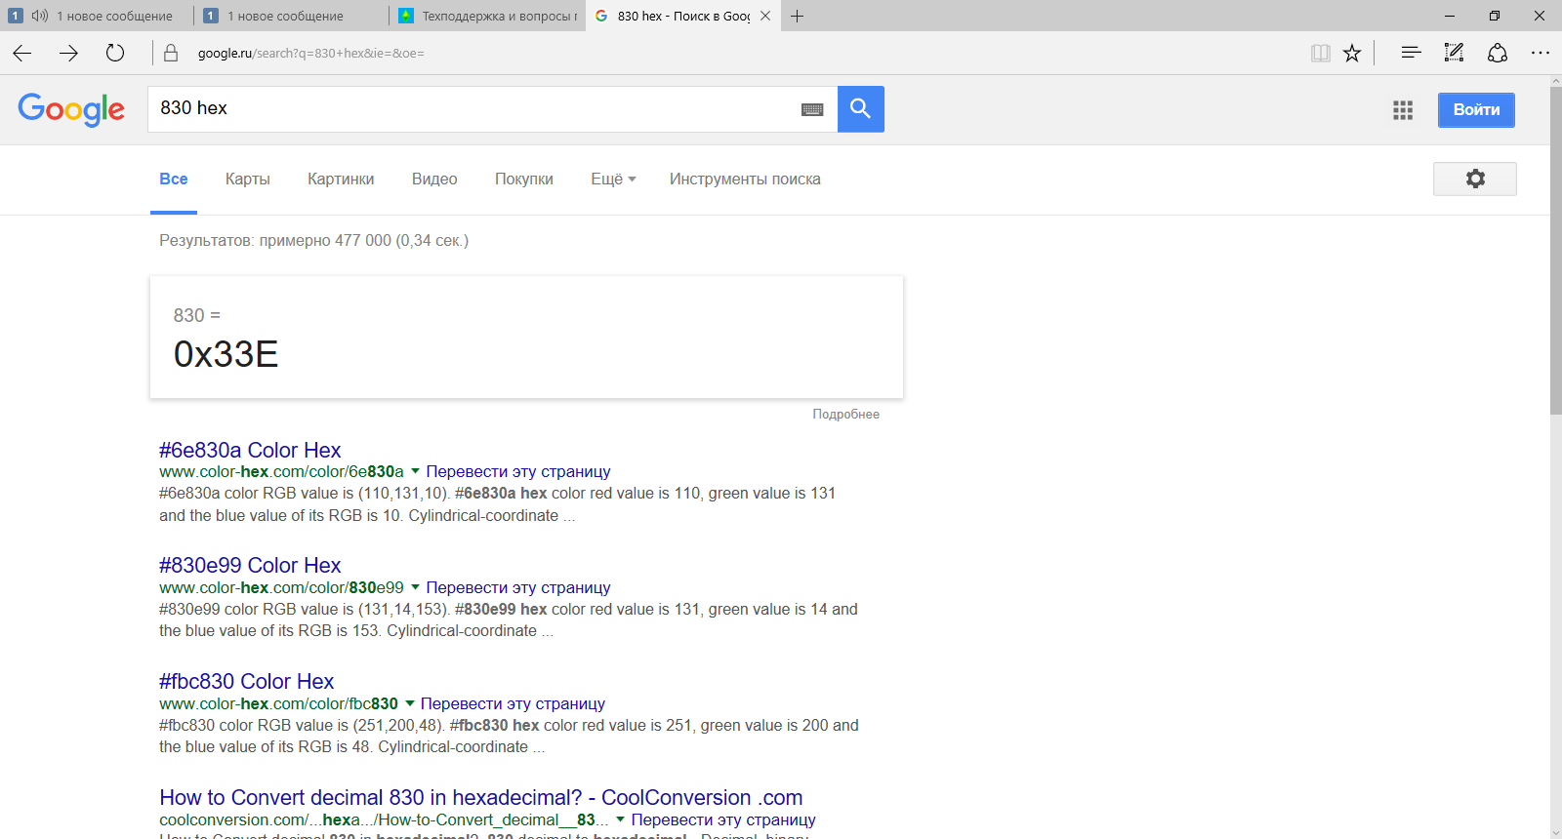The width and height of the screenshot is (1562, 839).
Task: Expand arrow next to coolconversion URL
Action: pos(620,820)
